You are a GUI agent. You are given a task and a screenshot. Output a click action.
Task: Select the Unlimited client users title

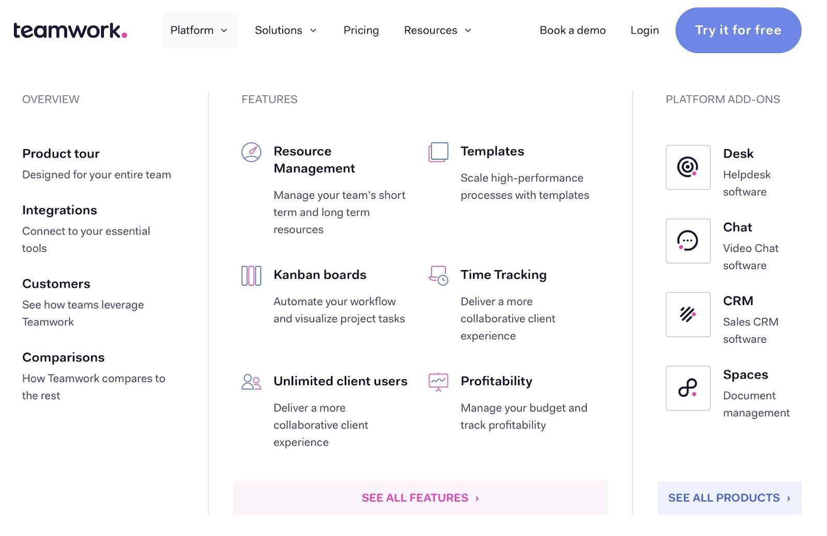pos(341,381)
